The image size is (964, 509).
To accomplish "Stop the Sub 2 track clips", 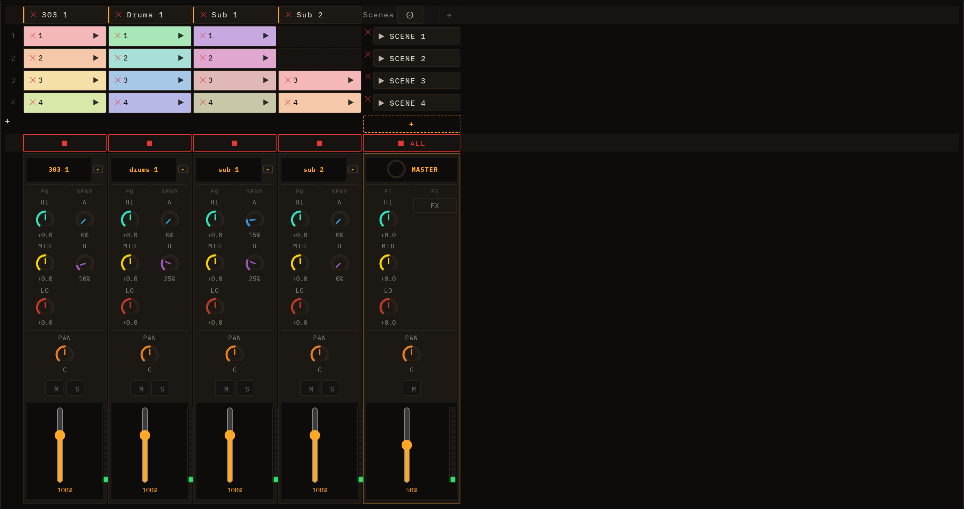I will tap(320, 143).
